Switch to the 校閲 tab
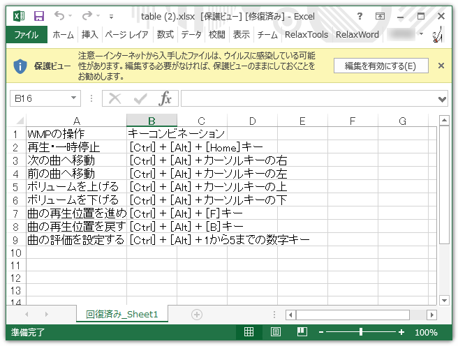The width and height of the screenshot is (458, 346). point(216,35)
